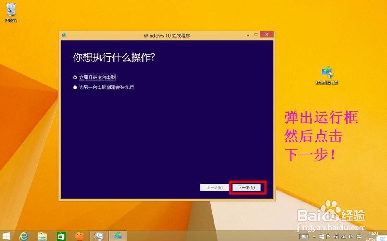Switch to the picture-viewer taskbar window

(x=98, y=236)
